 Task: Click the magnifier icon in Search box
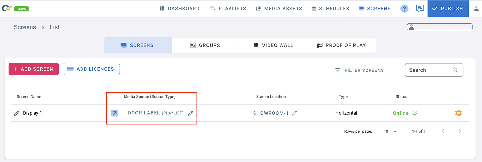[455, 70]
